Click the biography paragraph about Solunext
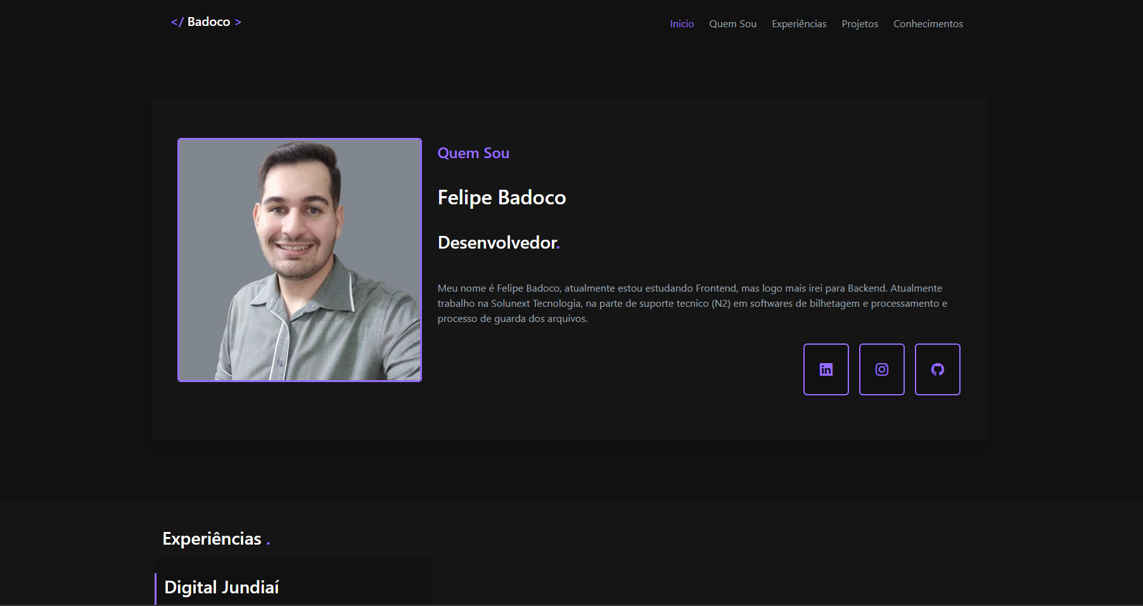This screenshot has width=1143, height=606. (x=692, y=304)
